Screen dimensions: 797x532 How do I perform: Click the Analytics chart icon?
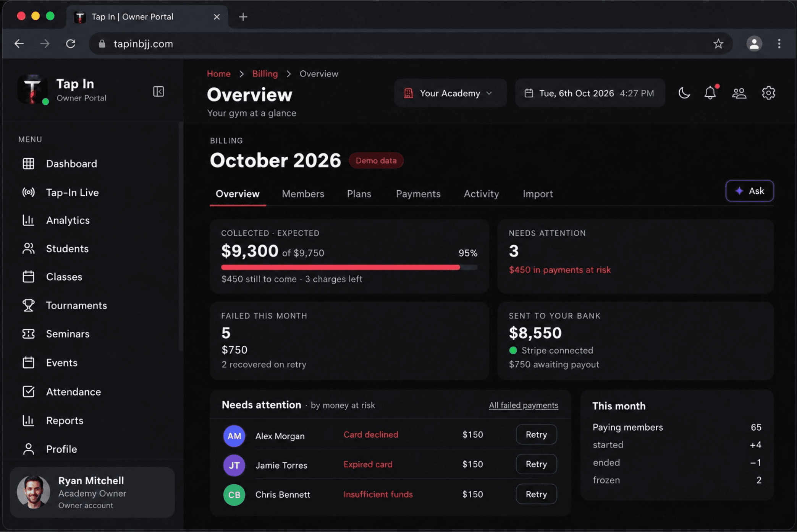[x=28, y=220]
